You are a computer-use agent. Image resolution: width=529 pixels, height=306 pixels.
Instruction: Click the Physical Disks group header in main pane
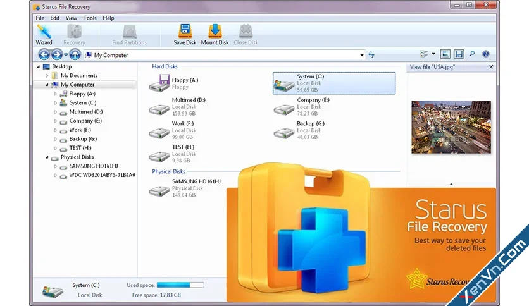click(169, 171)
